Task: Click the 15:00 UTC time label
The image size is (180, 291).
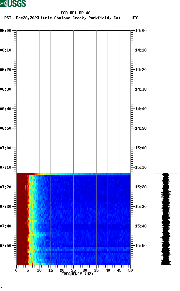Action: click(x=141, y=148)
